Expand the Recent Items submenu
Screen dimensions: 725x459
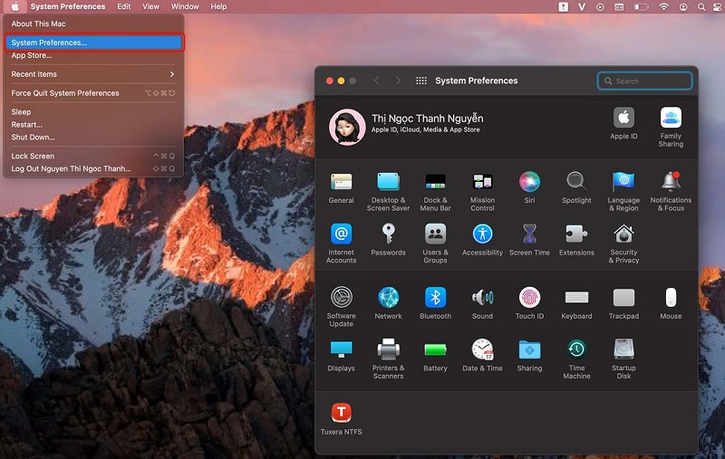(x=93, y=74)
